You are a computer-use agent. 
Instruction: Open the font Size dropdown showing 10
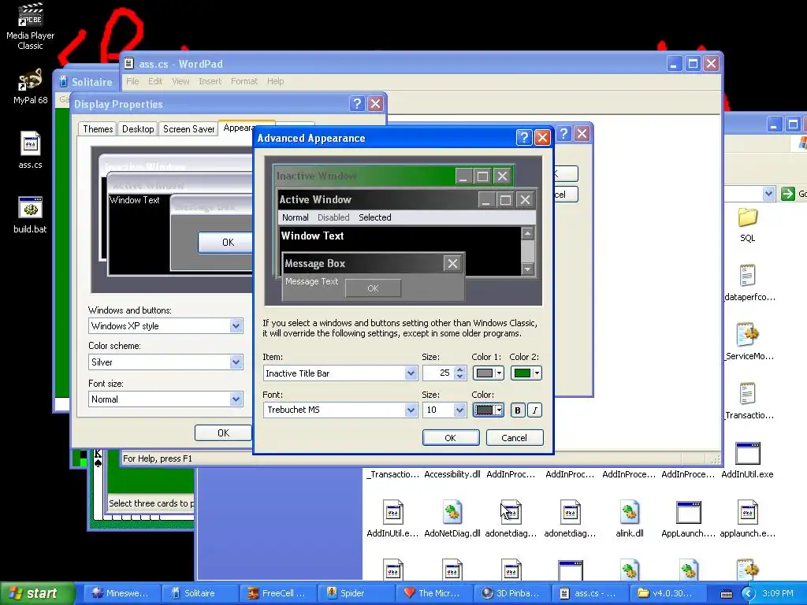(459, 410)
